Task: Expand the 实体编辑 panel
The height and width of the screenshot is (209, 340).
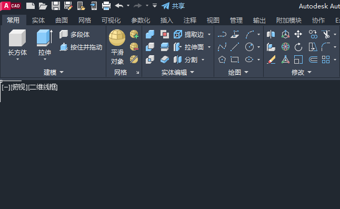Action: coord(177,72)
